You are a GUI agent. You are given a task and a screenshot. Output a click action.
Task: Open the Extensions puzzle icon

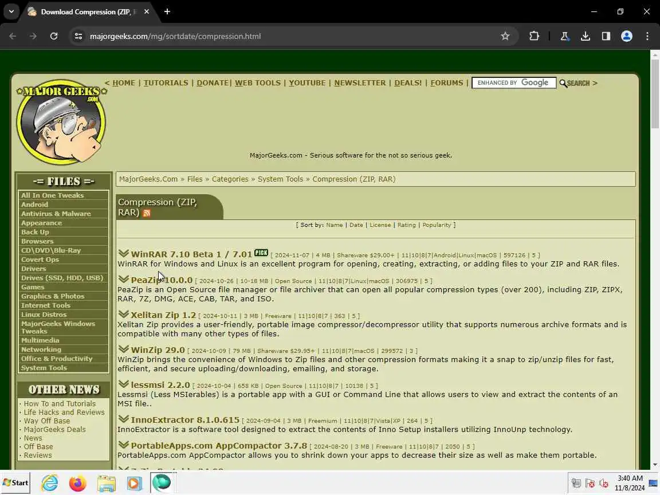coord(534,36)
